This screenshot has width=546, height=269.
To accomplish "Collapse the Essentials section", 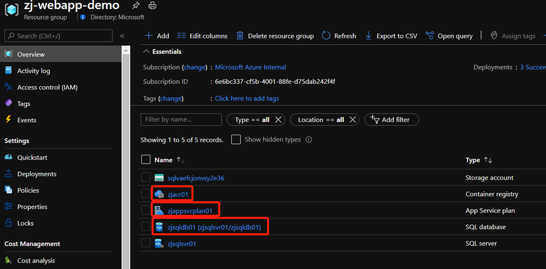I will (x=162, y=51).
